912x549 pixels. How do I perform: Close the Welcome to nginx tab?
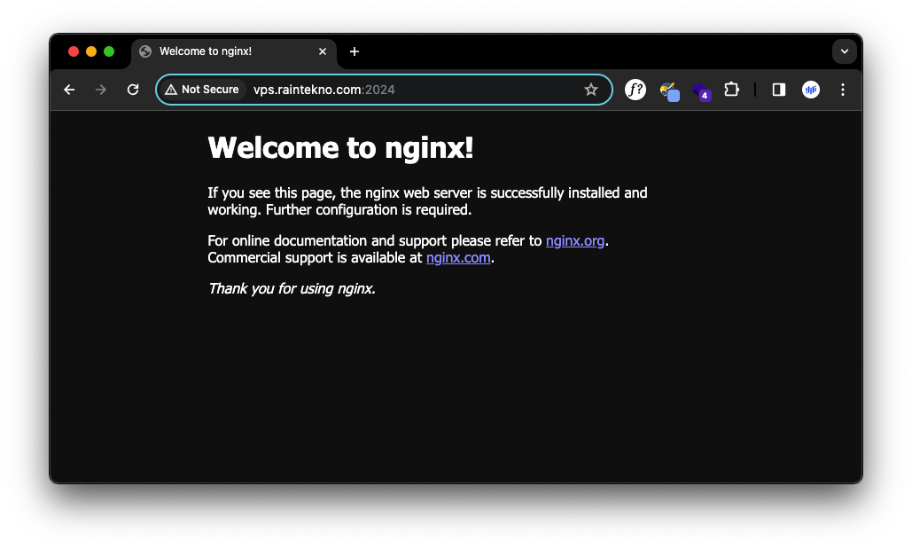[x=323, y=51]
